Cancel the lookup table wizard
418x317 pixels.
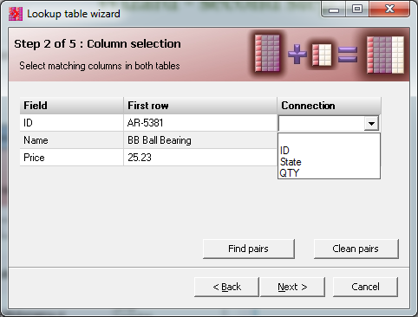365,287
